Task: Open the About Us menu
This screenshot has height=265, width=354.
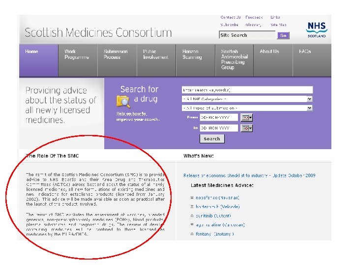Action: (273, 60)
